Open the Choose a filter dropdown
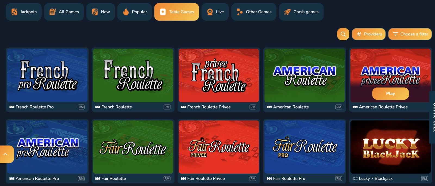Viewport: 435px width, 186px height. click(410, 34)
